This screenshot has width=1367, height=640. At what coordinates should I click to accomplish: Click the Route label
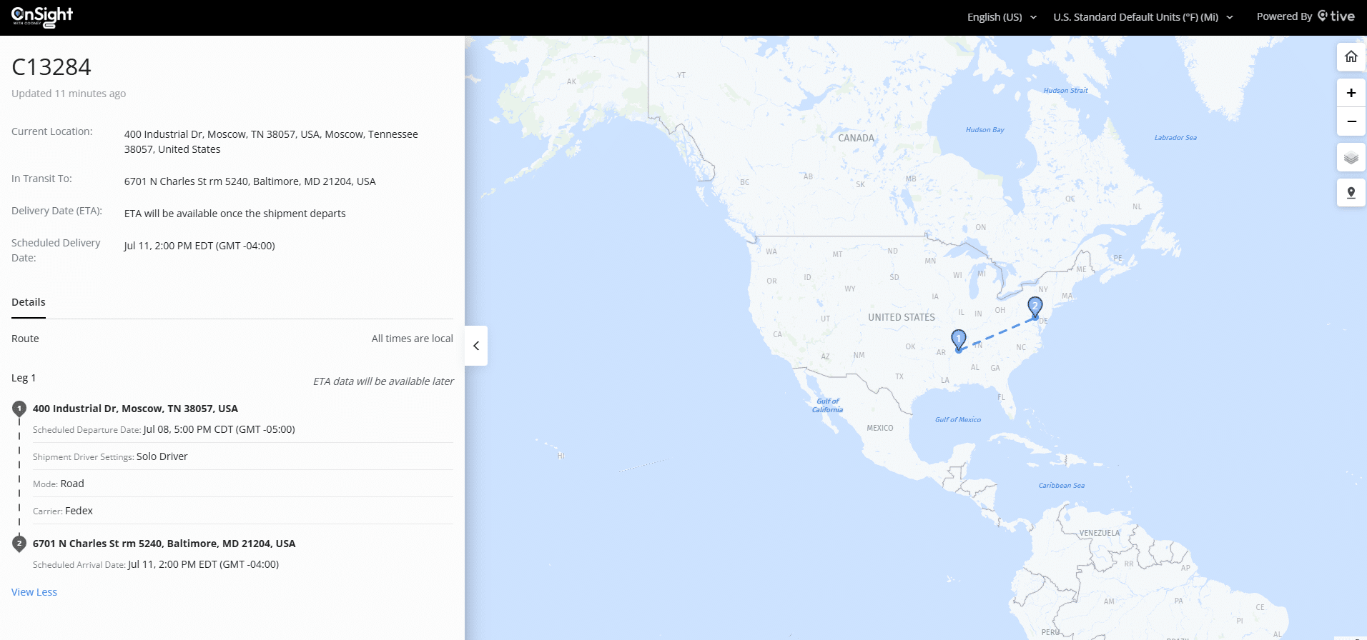pos(25,339)
